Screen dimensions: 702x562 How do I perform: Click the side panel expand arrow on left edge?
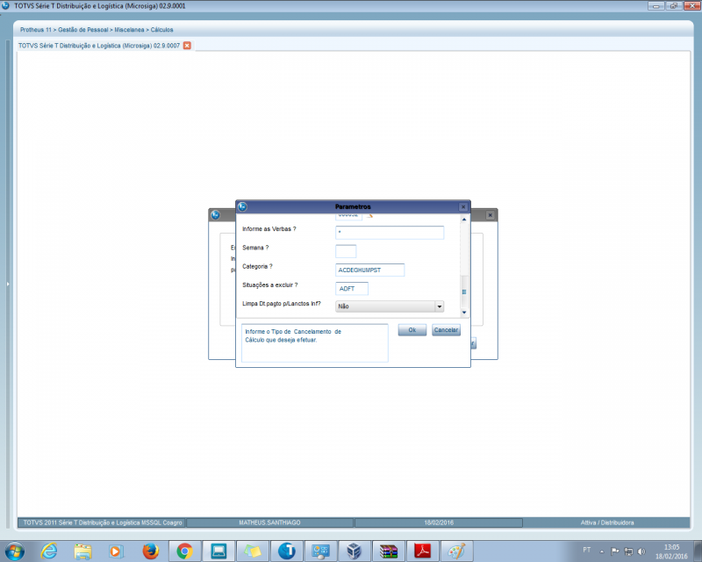(8, 284)
